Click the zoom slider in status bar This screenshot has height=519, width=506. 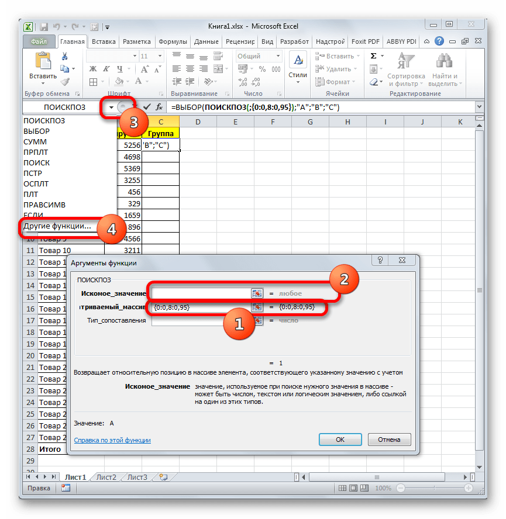click(x=433, y=488)
